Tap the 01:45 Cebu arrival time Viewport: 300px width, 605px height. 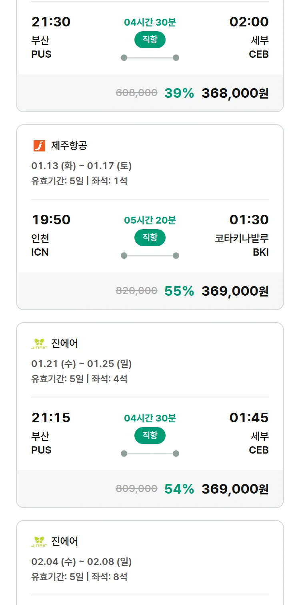[249, 417]
